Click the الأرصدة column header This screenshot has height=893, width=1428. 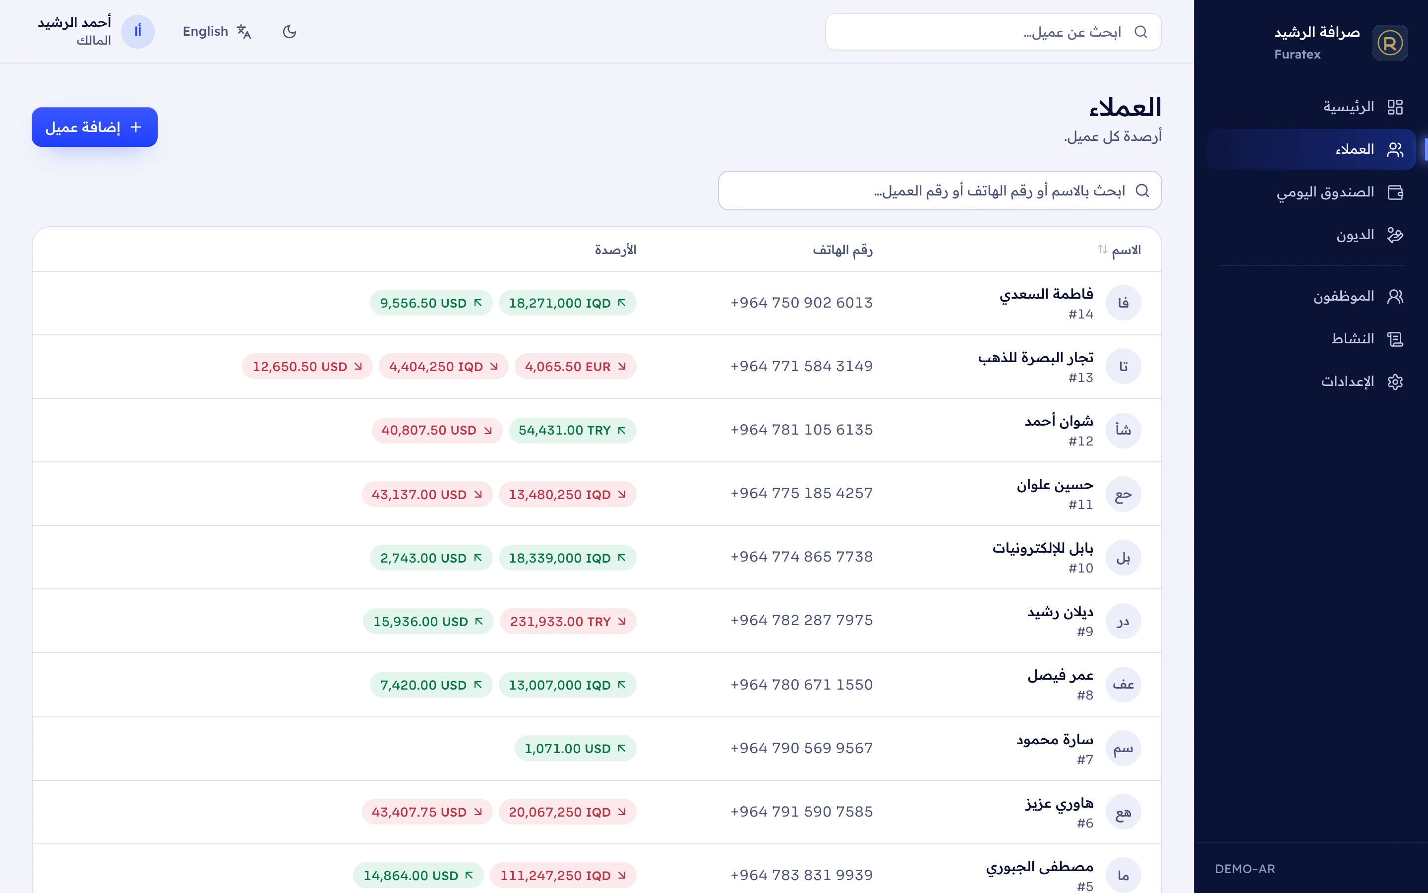pos(615,250)
